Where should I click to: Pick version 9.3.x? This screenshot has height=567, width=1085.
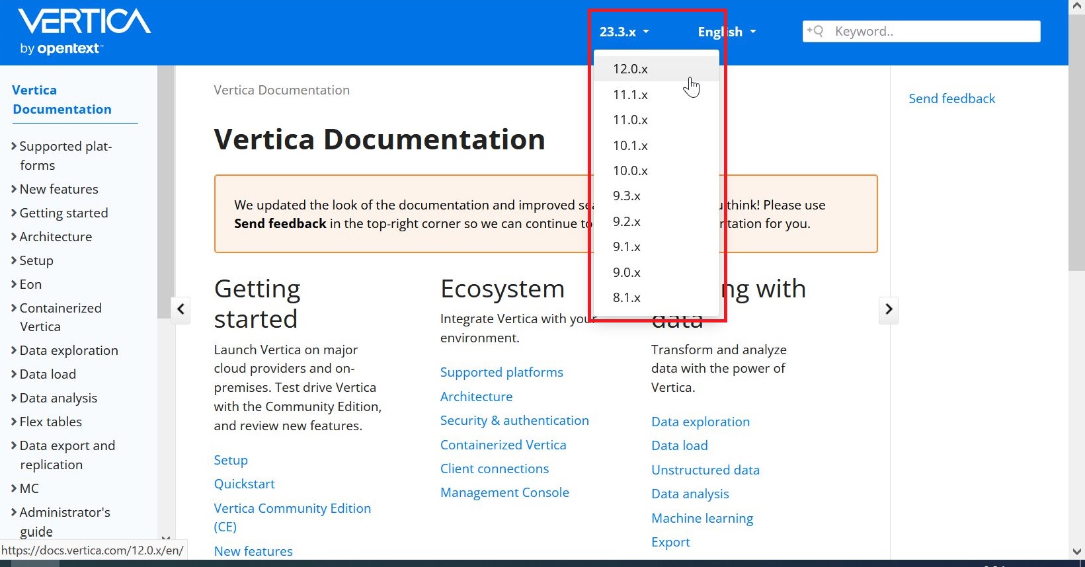point(657,196)
